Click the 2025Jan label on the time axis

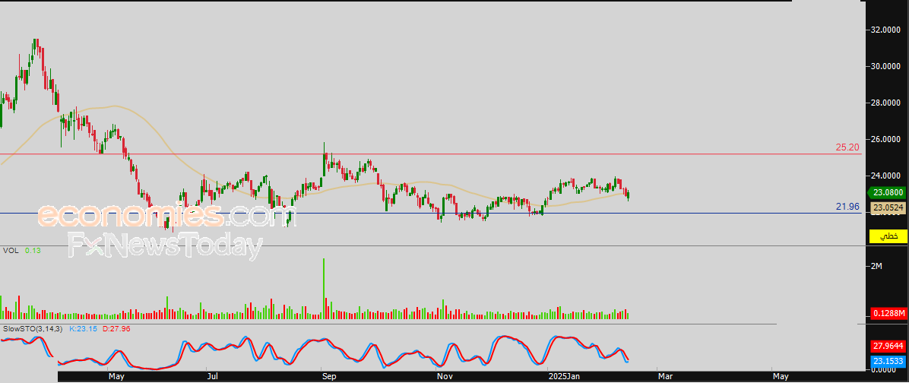coord(564,377)
